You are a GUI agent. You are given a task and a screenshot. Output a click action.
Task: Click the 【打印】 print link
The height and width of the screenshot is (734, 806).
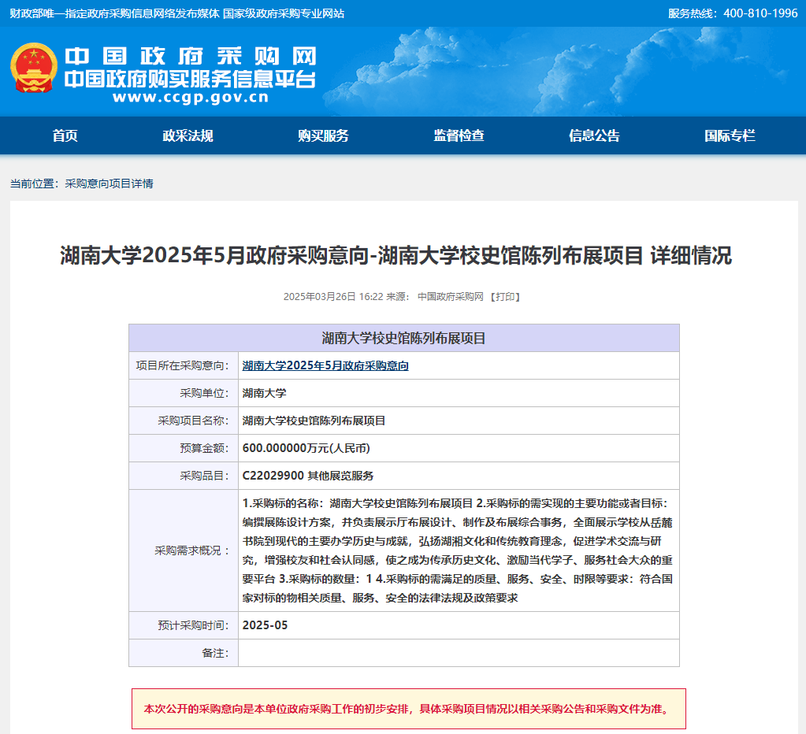tap(505, 297)
